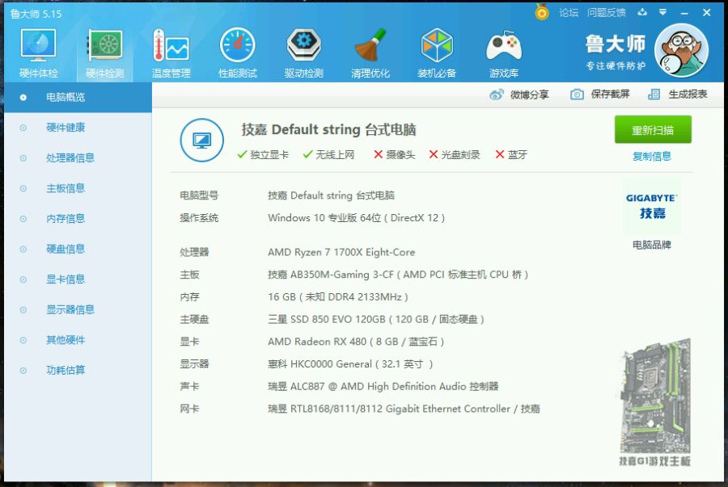Click 生成报表 generate report

coord(688,94)
